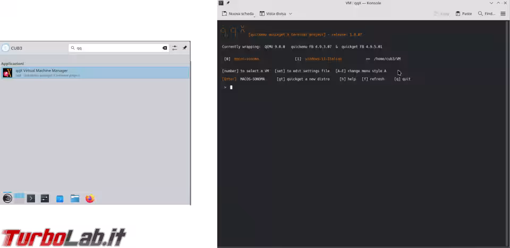Open the openSUSE application launcher icon
510x248 pixels.
pyautogui.click(x=7, y=198)
